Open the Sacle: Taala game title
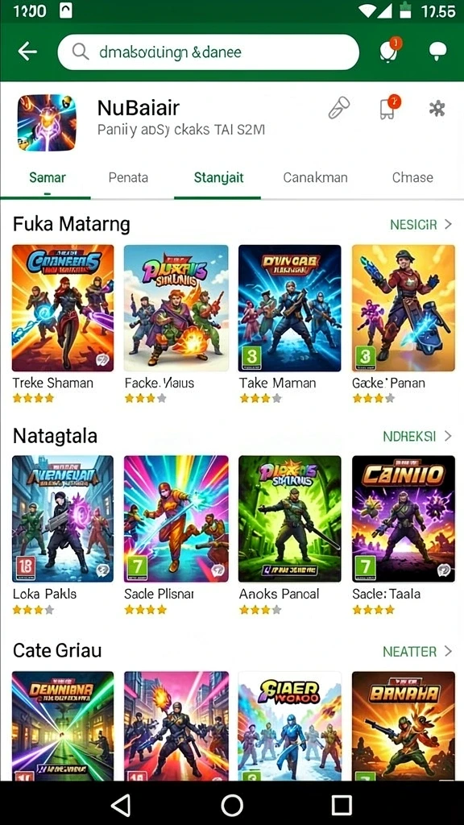The height and width of the screenshot is (825, 464). (x=386, y=594)
